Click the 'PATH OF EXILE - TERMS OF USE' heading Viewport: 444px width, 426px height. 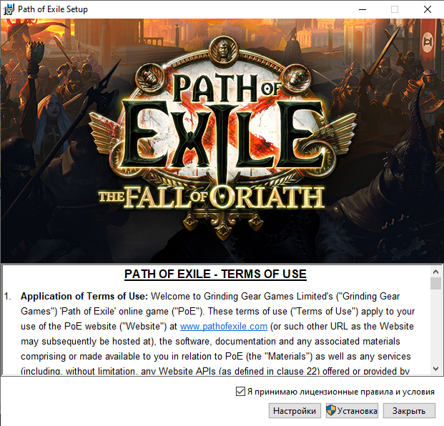tap(215, 274)
